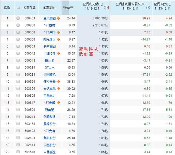Click speaker icon next to *ST沪科
Viewport: 175px width, 155px height.
[x=59, y=32]
